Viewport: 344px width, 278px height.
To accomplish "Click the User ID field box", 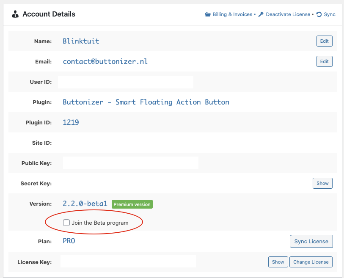I will [x=126, y=82].
